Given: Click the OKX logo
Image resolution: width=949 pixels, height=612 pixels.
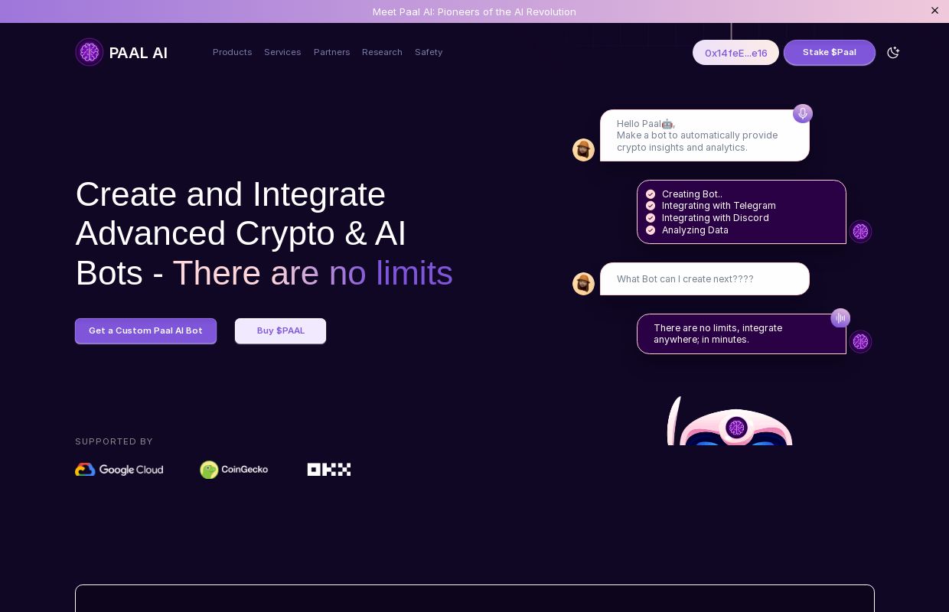Looking at the screenshot, I should click(x=329, y=470).
